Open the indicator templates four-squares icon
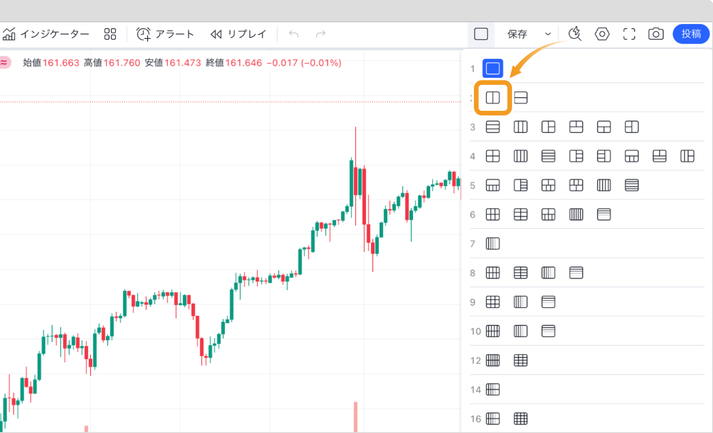713x433 pixels. [x=110, y=34]
